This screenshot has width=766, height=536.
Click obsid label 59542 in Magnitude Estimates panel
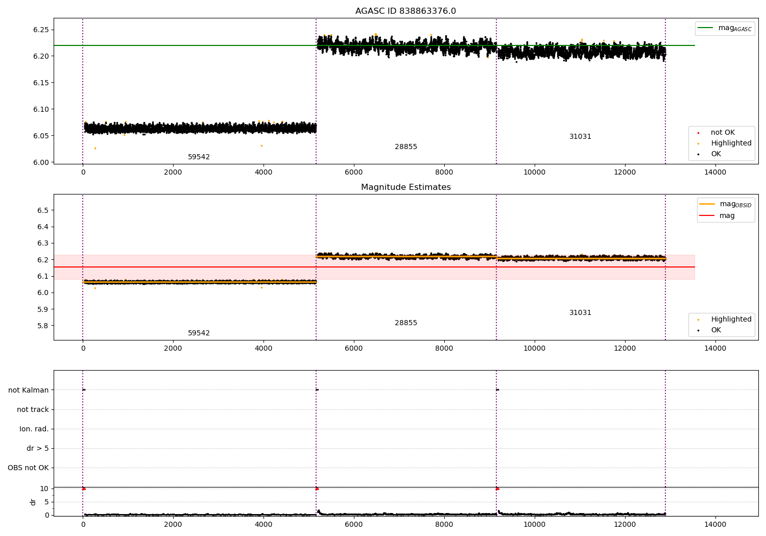[199, 333]
